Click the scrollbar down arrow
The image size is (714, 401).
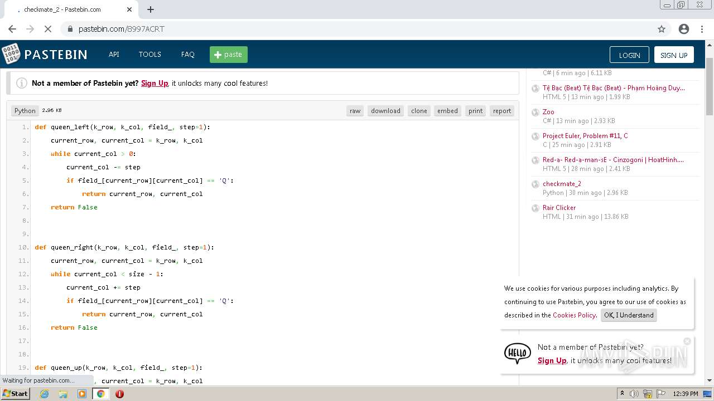pos(710,380)
